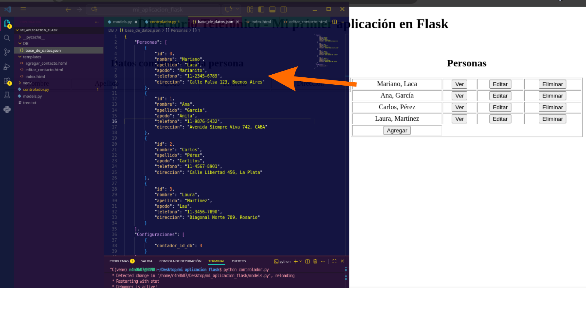Maximize the terminal panel size
The width and height of the screenshot is (586, 329).
335,261
